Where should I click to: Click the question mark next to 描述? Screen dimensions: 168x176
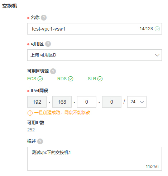pos(40,141)
